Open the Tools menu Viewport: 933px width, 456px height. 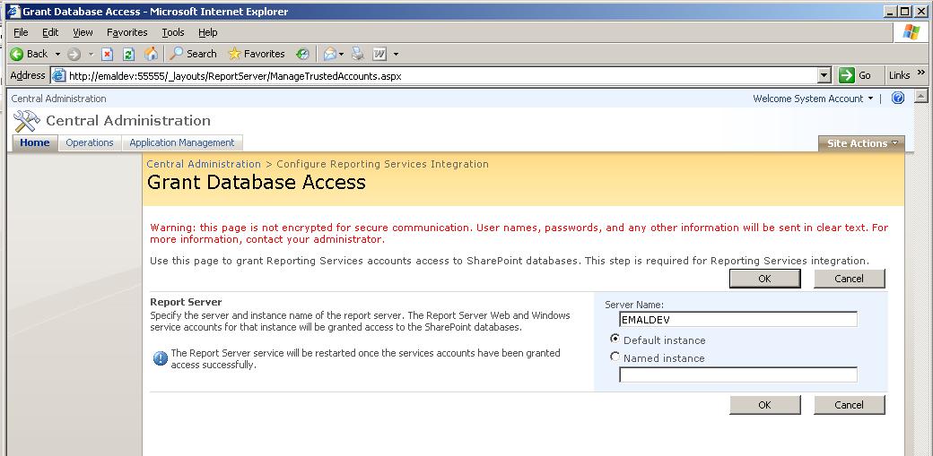(x=172, y=32)
